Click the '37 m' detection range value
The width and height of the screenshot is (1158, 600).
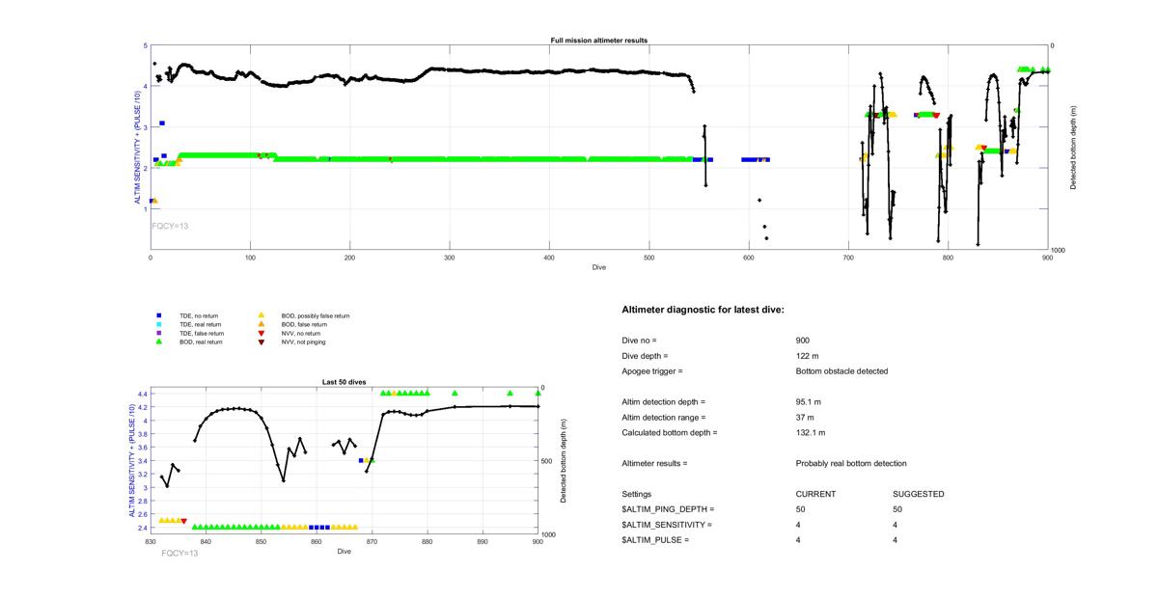[x=805, y=418]
